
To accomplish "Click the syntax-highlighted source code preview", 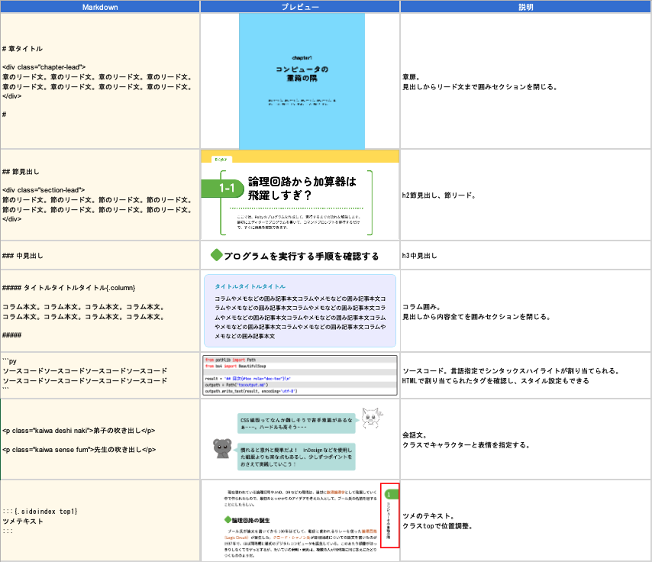I will 299,375.
